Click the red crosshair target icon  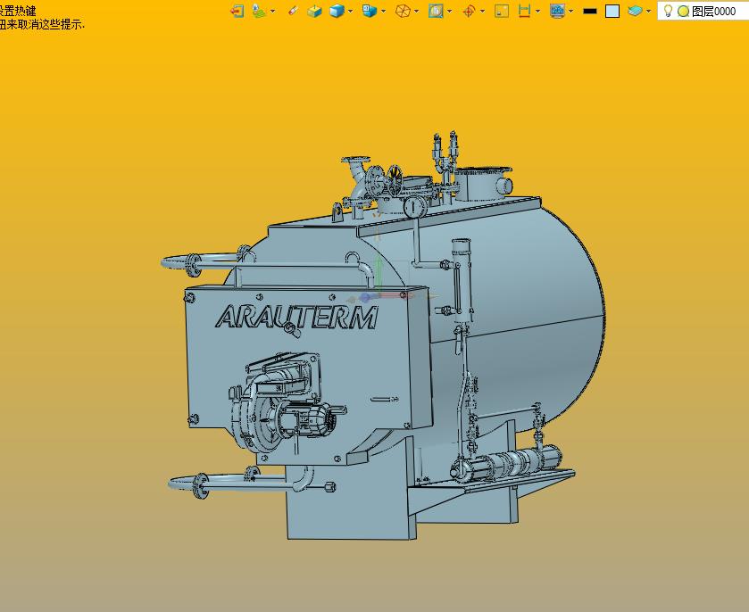point(469,11)
